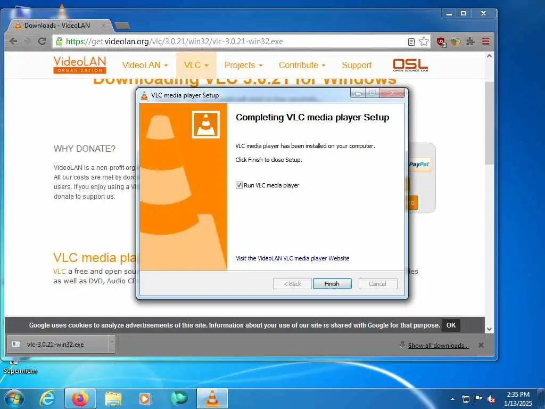The height and width of the screenshot is (409, 545).
Task: Click network tray icon
Action: (x=465, y=399)
